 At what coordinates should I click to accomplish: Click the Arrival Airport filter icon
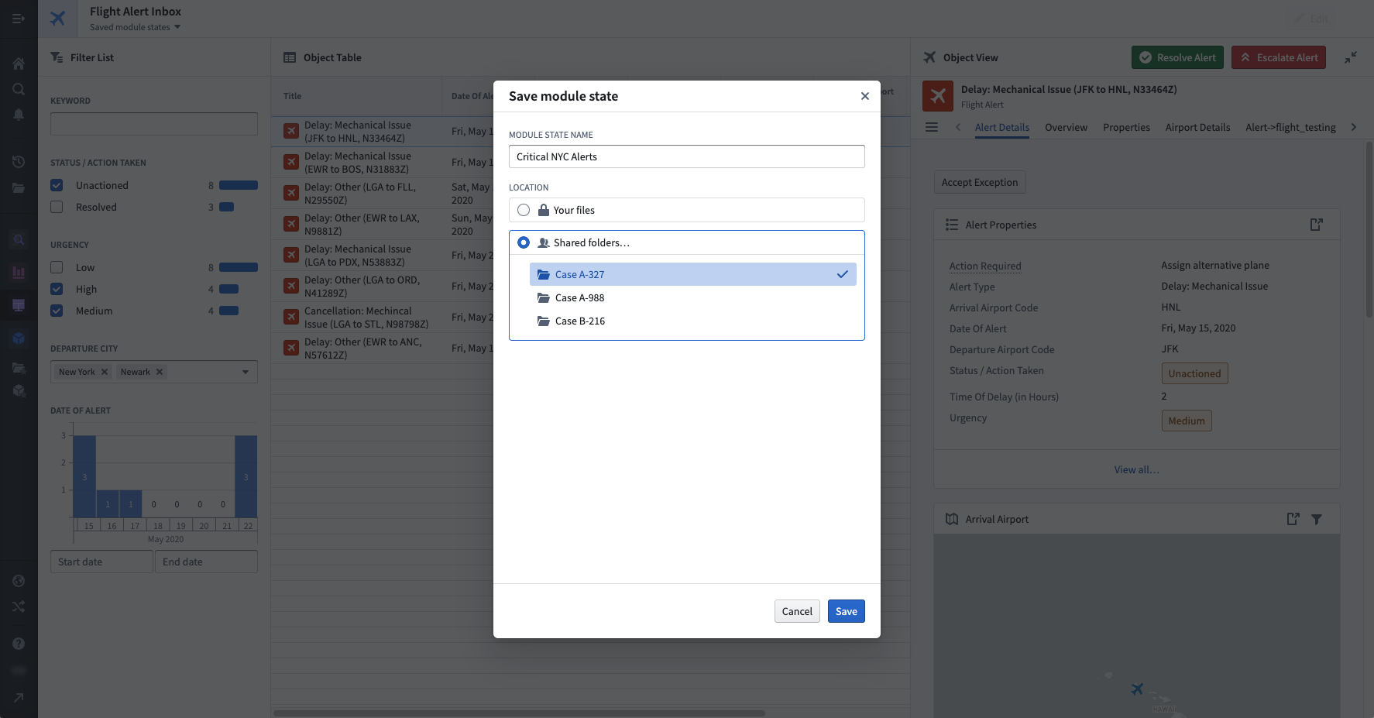[x=1317, y=519]
